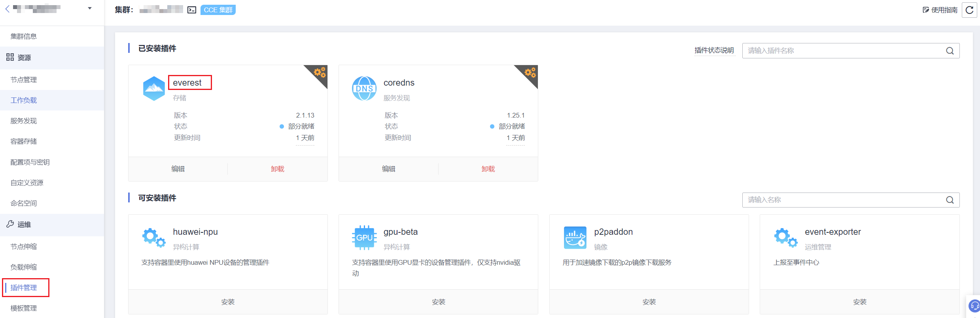Open 工作负载 in the sidebar
The width and height of the screenshot is (980, 318).
click(24, 100)
